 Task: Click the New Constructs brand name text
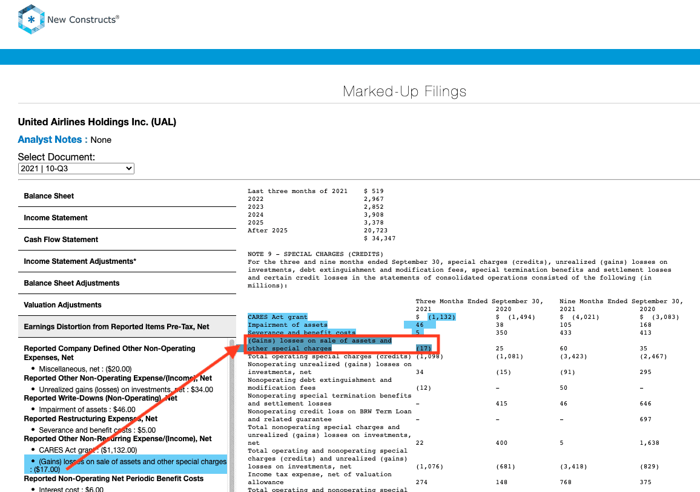pos(83,19)
